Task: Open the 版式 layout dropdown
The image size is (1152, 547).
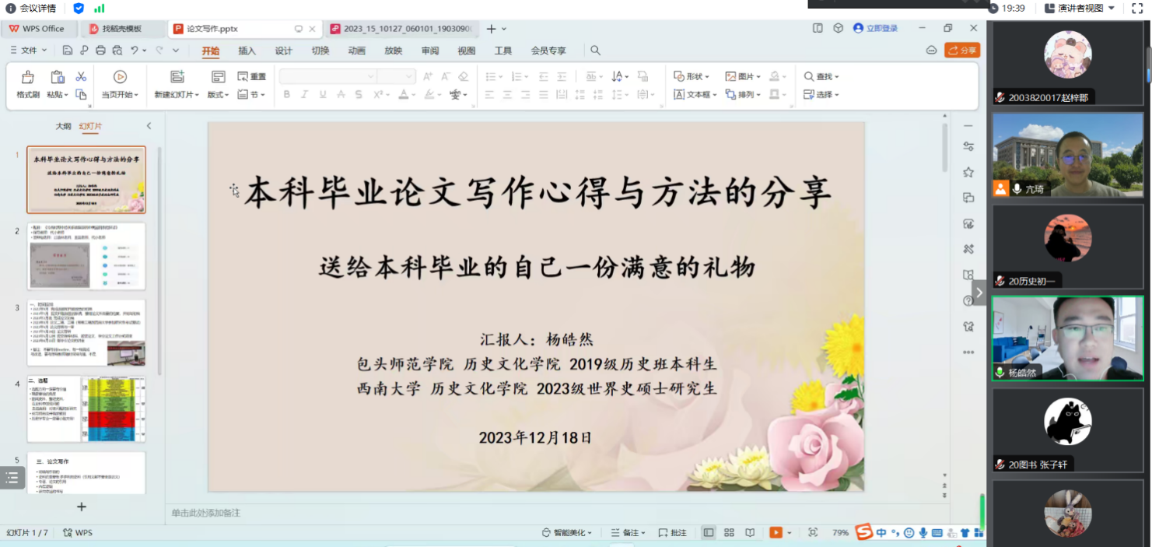Action: (x=219, y=95)
